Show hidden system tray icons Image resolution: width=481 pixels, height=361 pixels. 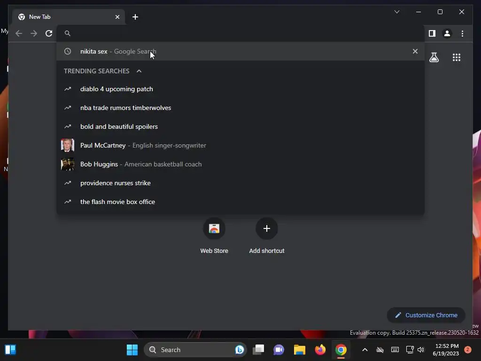[x=365, y=350]
